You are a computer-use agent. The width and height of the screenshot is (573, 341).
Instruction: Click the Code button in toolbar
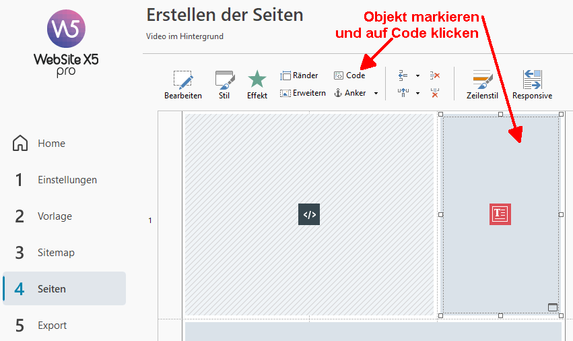point(349,75)
